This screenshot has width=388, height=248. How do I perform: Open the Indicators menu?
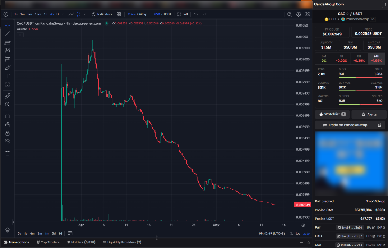point(102,14)
